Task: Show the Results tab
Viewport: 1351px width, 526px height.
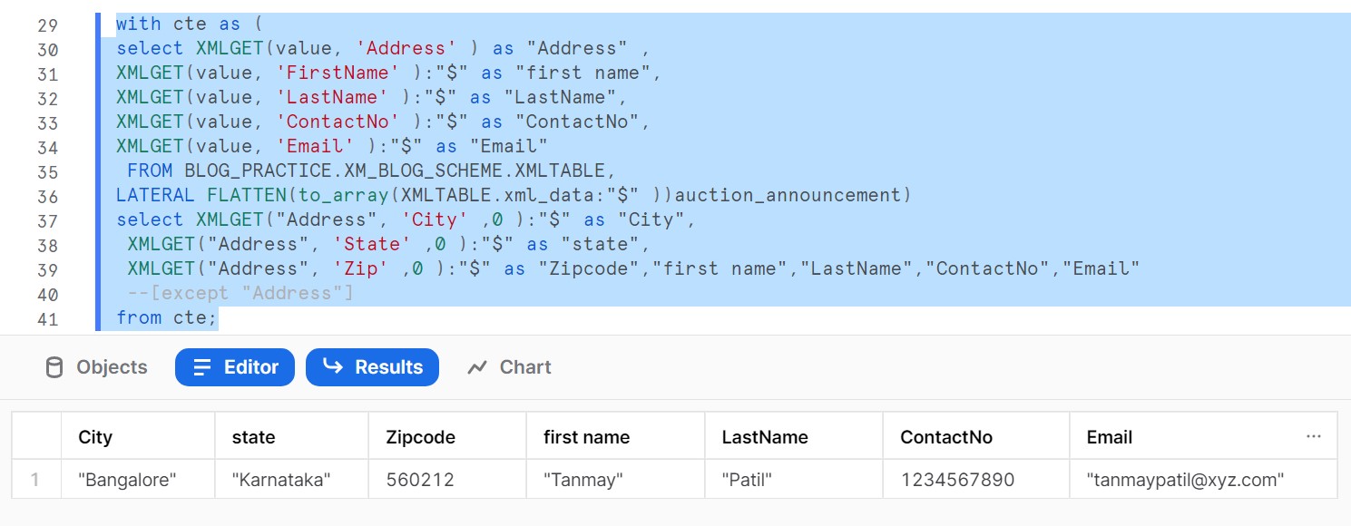Action: (x=372, y=367)
